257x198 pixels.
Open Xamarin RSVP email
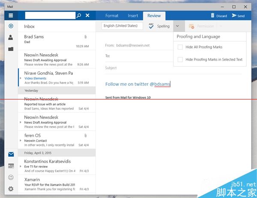[x=57, y=184]
